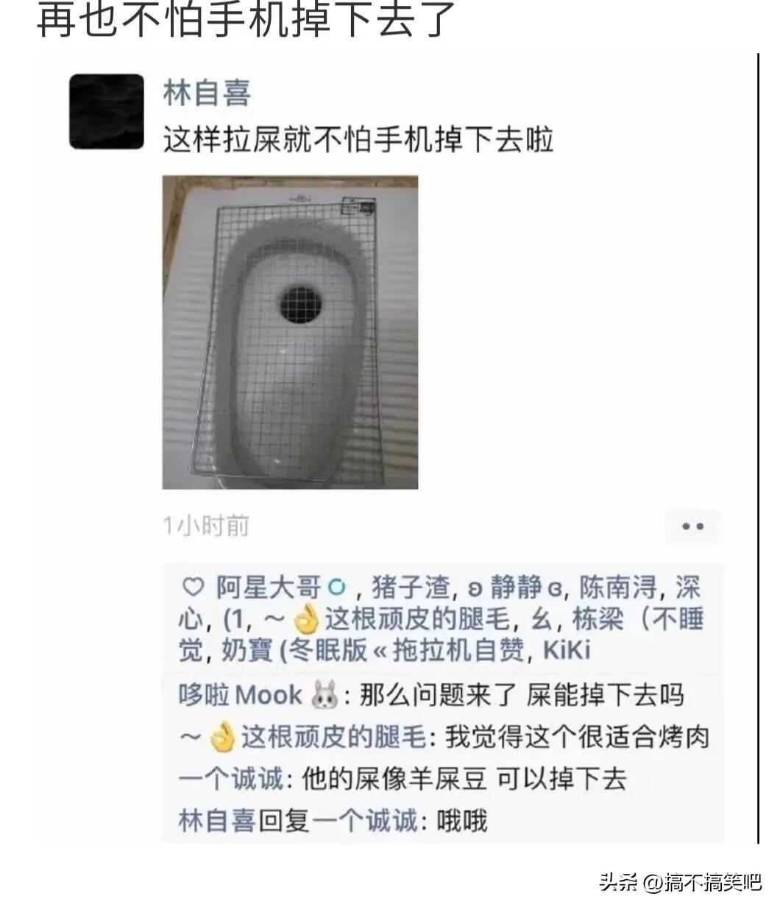Open 头条 @搞不搞笑吧 watermark link

(680, 881)
